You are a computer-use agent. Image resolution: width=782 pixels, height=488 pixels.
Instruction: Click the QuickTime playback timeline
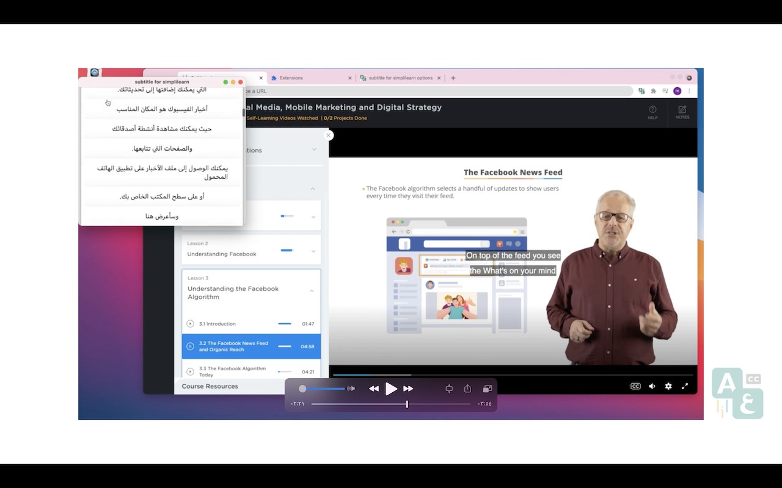(391, 404)
